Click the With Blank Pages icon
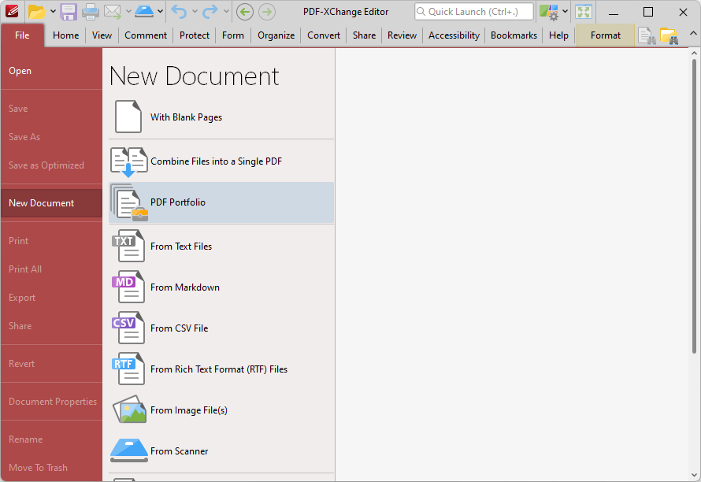This screenshot has height=482, width=701. pyautogui.click(x=128, y=117)
